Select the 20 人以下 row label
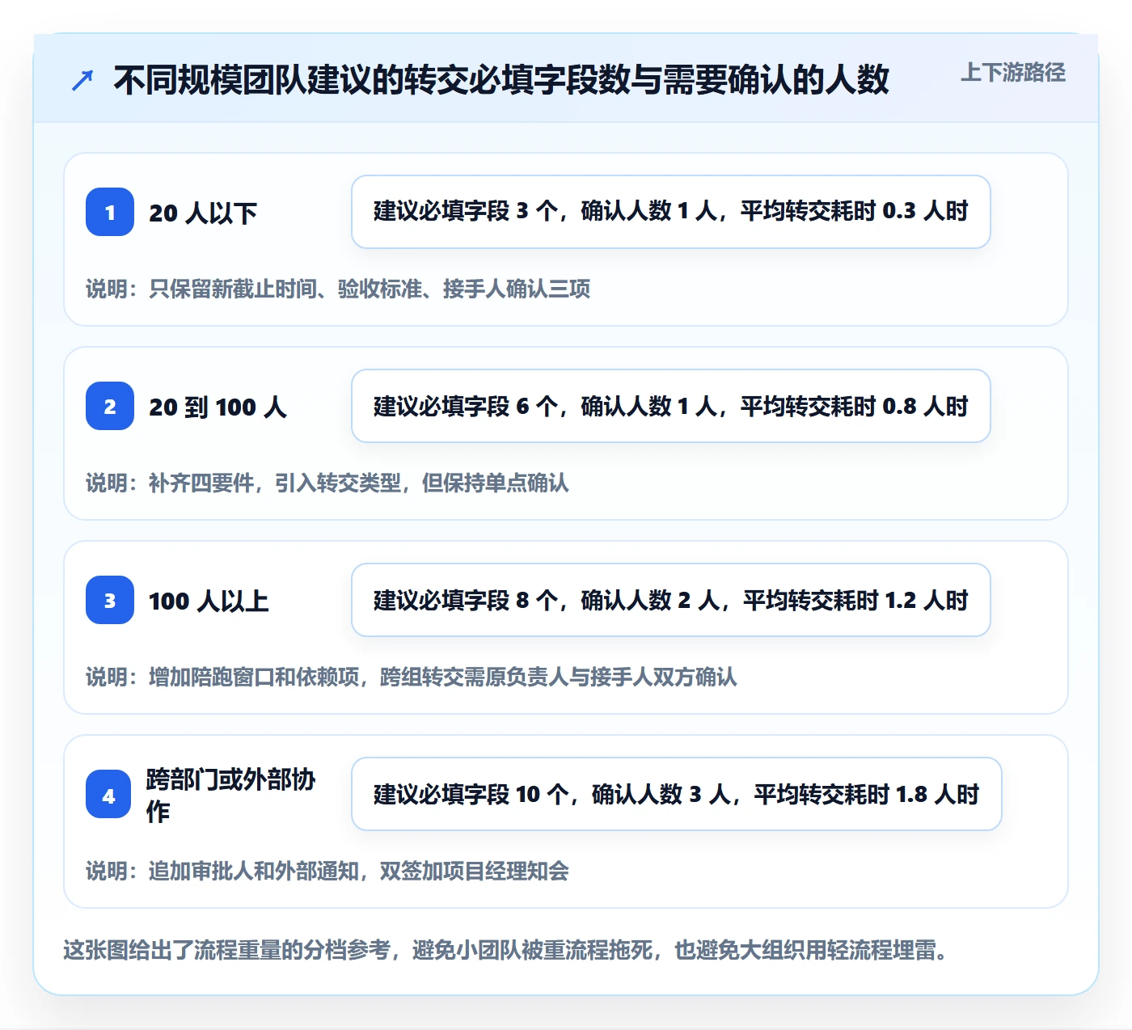The width and height of the screenshot is (1132, 1030). point(203,213)
